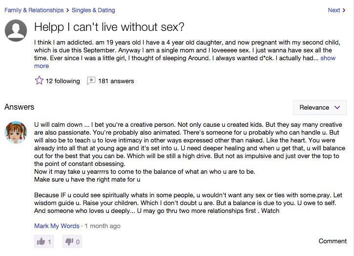354x256 pixels.
Task: Click the star icon to follow question
Action: 39,80
